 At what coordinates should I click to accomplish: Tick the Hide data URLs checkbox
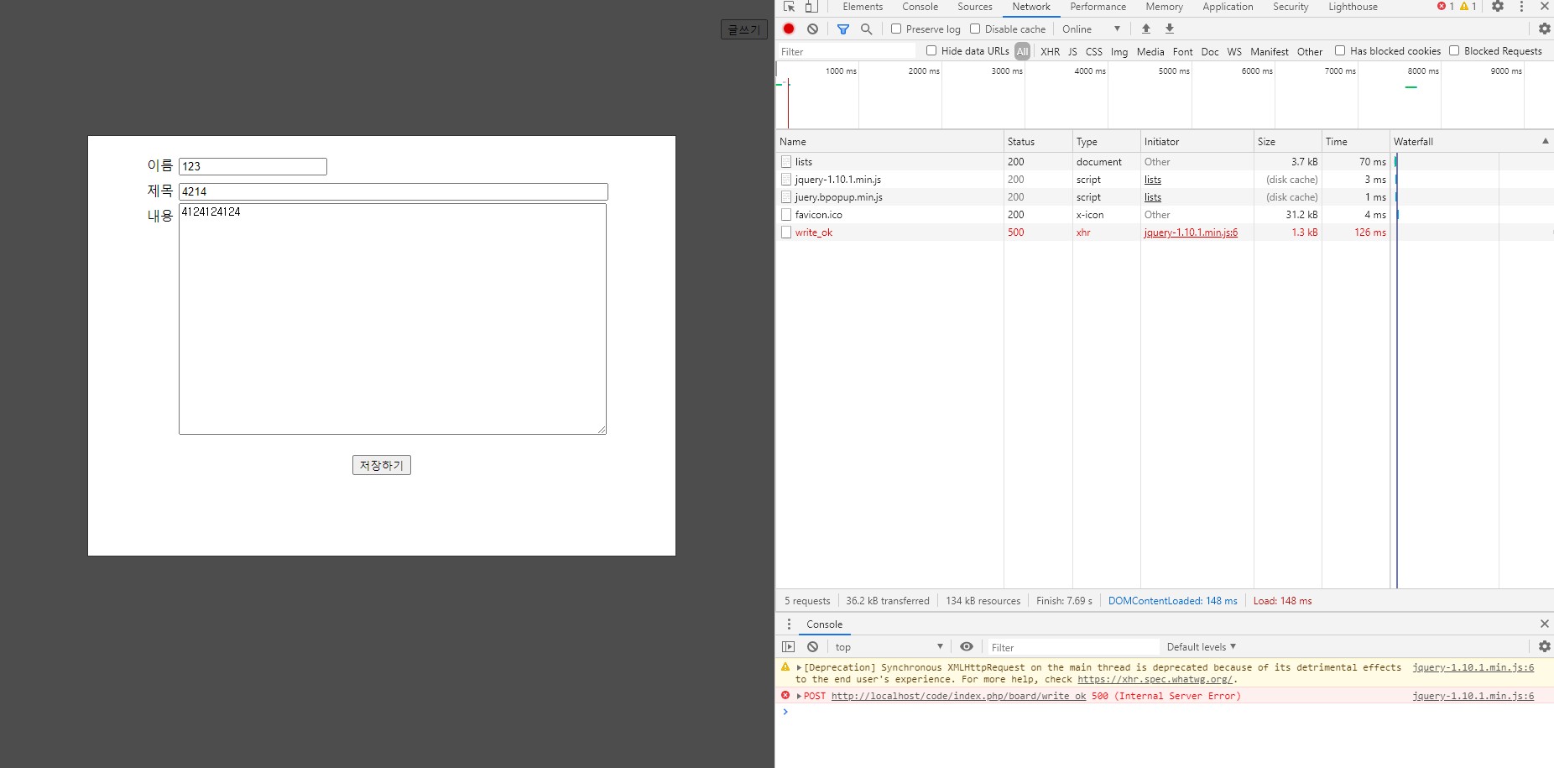pyautogui.click(x=931, y=51)
